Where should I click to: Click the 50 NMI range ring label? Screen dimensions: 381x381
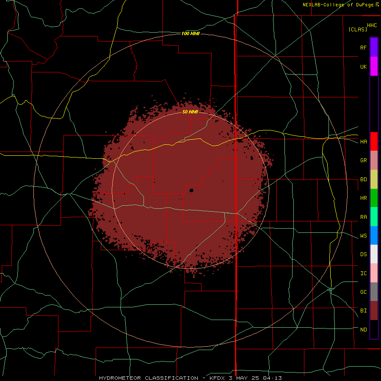tap(190, 112)
